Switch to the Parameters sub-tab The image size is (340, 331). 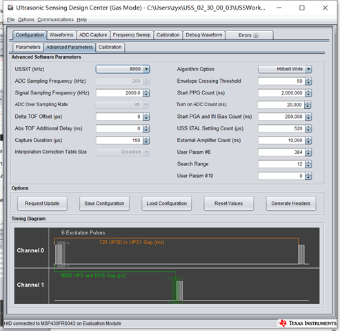[28, 47]
